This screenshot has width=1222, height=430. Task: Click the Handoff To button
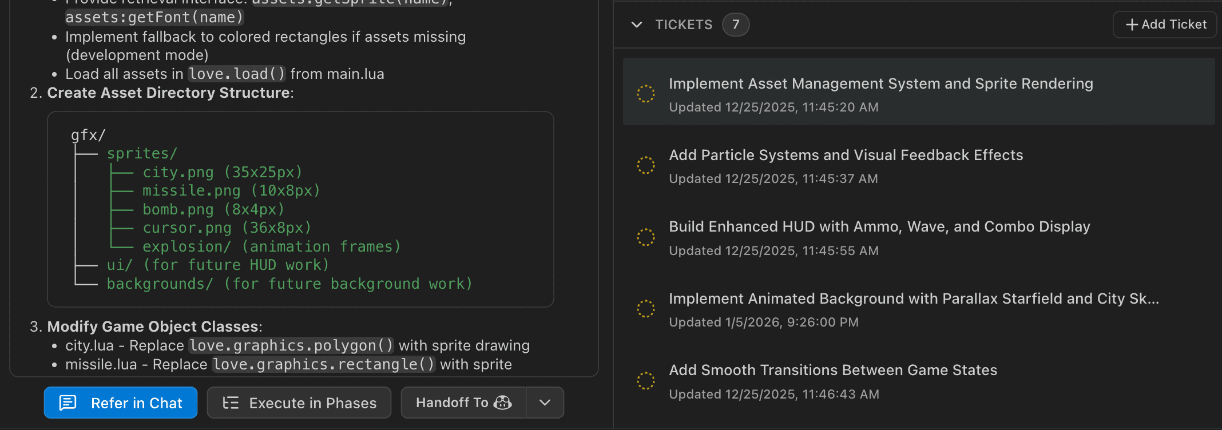click(463, 403)
